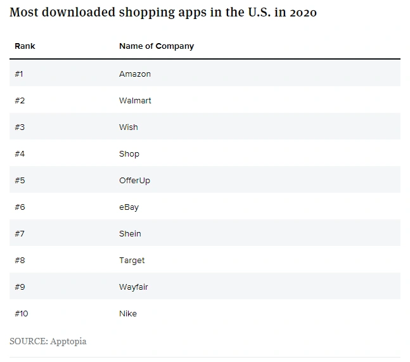This screenshot has height=362, width=410.
Task: Select the Shein company name
Action: (130, 234)
